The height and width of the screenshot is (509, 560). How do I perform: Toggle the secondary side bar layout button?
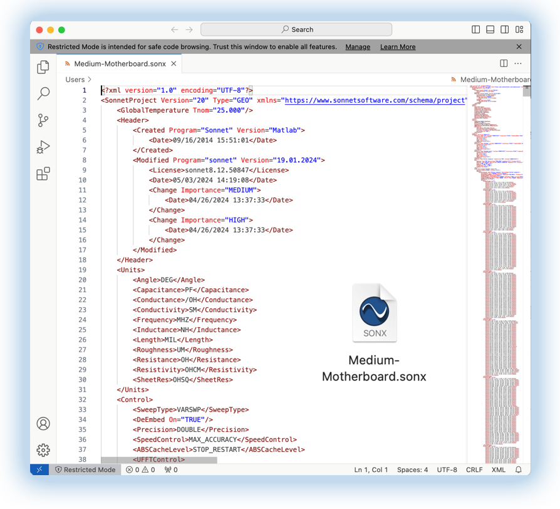pos(505,29)
